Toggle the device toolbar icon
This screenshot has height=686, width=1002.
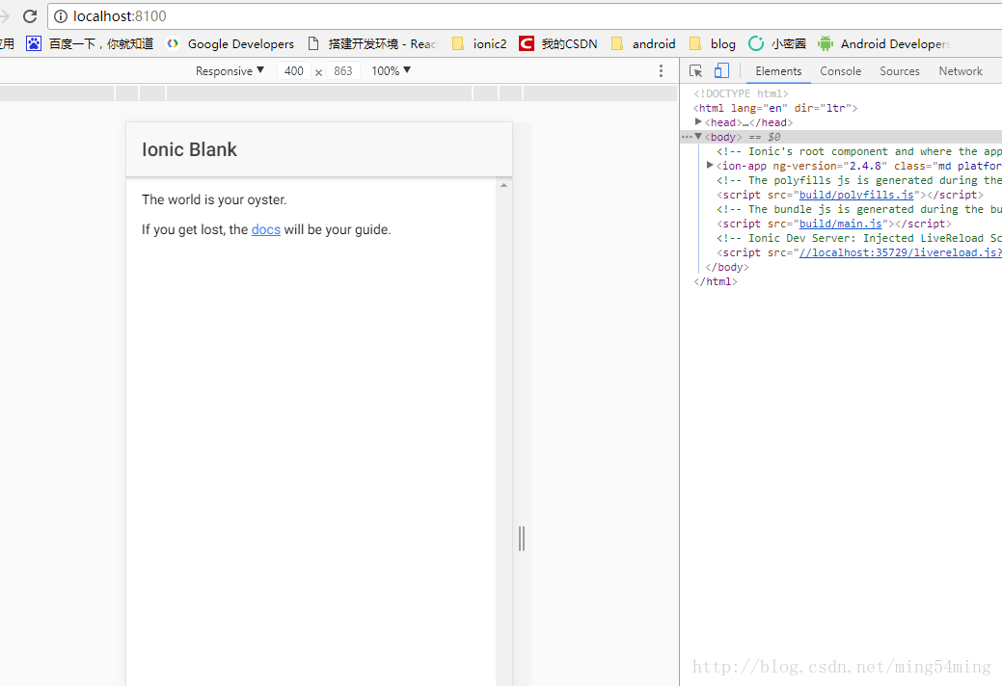pyautogui.click(x=721, y=71)
